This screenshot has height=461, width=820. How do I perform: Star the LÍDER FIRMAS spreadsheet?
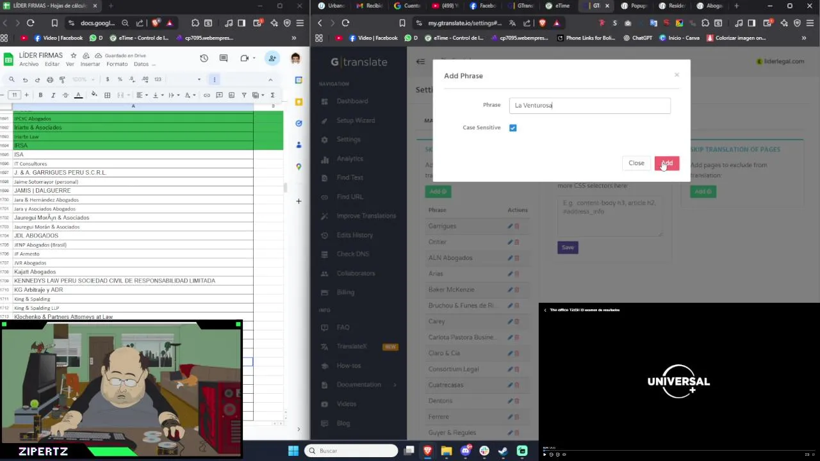click(x=74, y=56)
